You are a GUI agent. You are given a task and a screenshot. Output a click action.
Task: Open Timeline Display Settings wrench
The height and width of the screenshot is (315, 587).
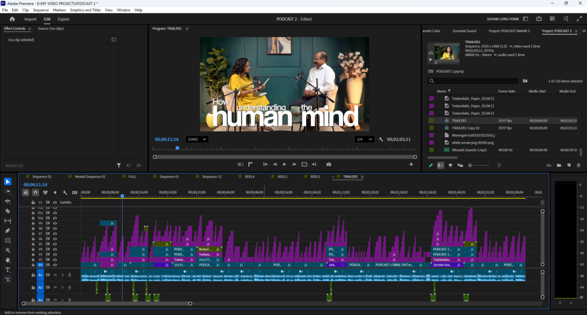(65, 192)
